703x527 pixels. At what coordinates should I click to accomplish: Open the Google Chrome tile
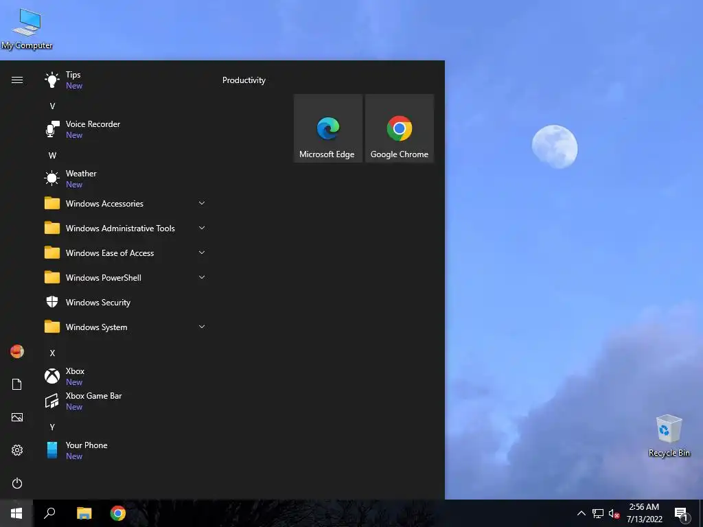pos(400,128)
